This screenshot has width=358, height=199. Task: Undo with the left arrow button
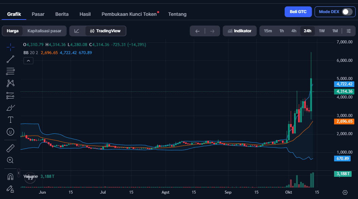[198, 31]
